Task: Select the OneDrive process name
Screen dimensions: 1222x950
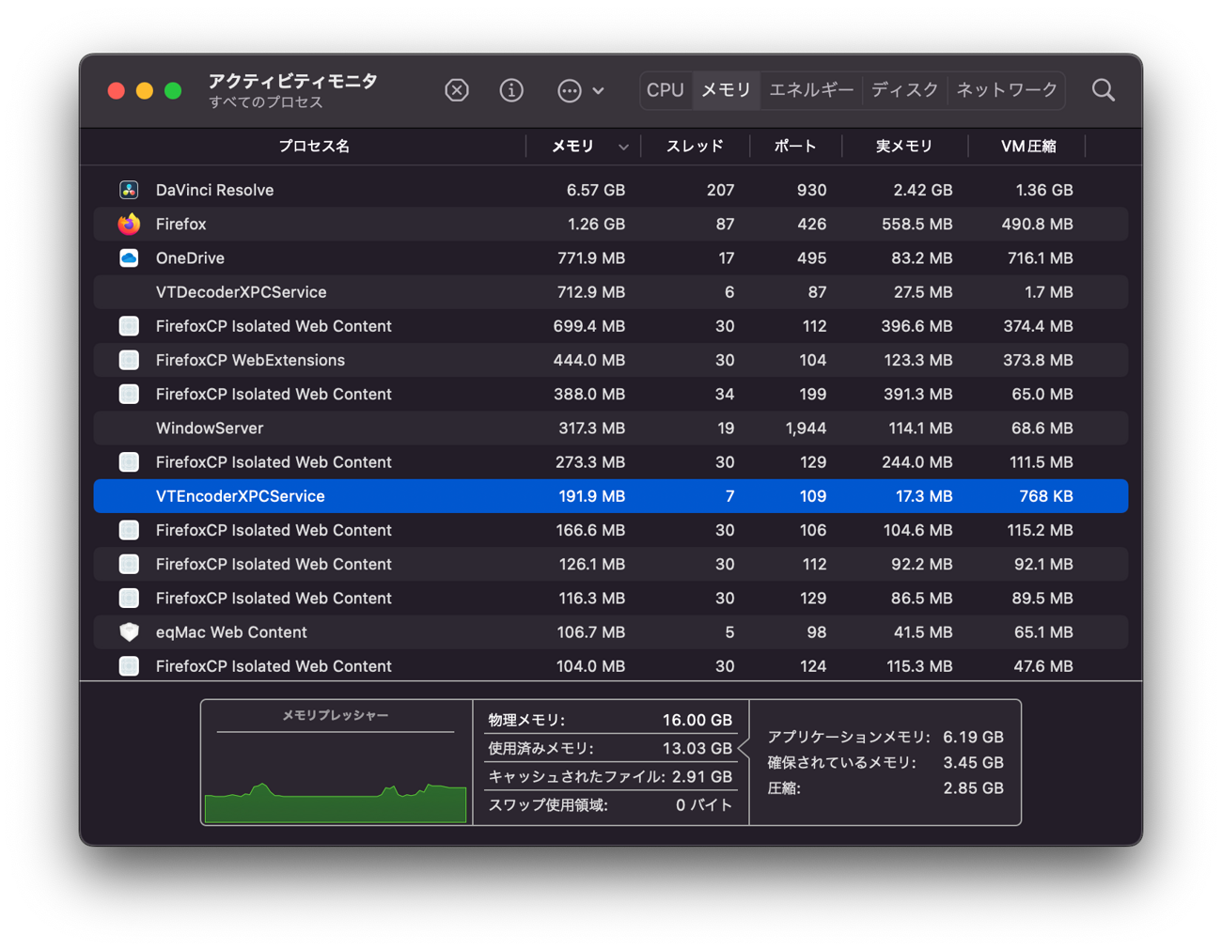Action: [190, 257]
